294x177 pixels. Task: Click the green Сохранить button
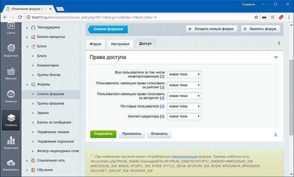tap(103, 134)
